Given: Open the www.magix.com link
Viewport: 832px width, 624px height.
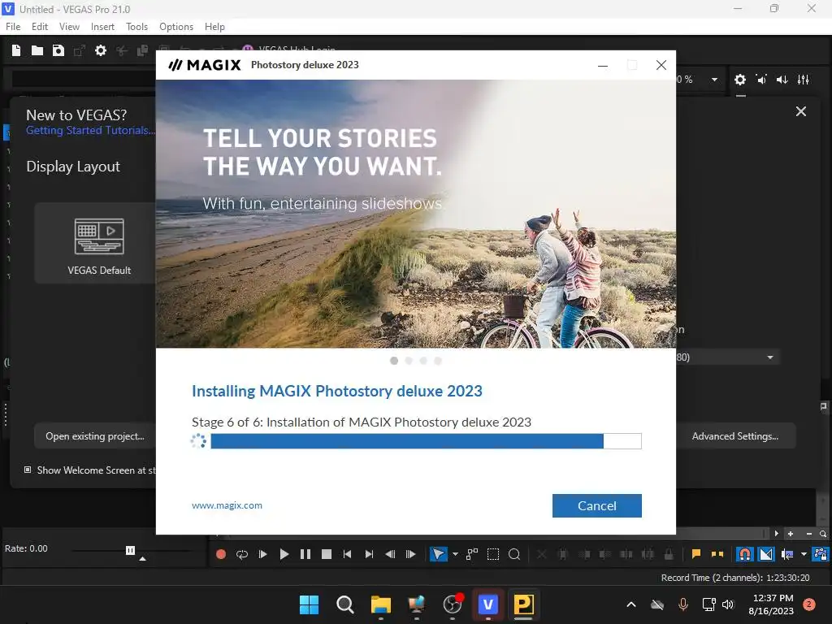Looking at the screenshot, I should pos(227,505).
